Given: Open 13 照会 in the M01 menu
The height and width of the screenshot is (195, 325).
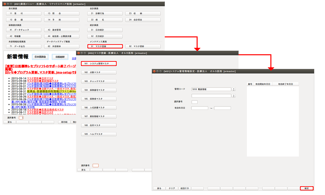Looking at the screenshot, I should pos(61,13).
